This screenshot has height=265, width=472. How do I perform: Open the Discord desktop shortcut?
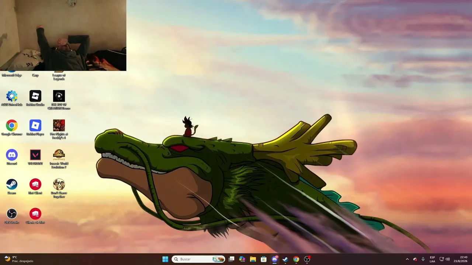[12, 157]
